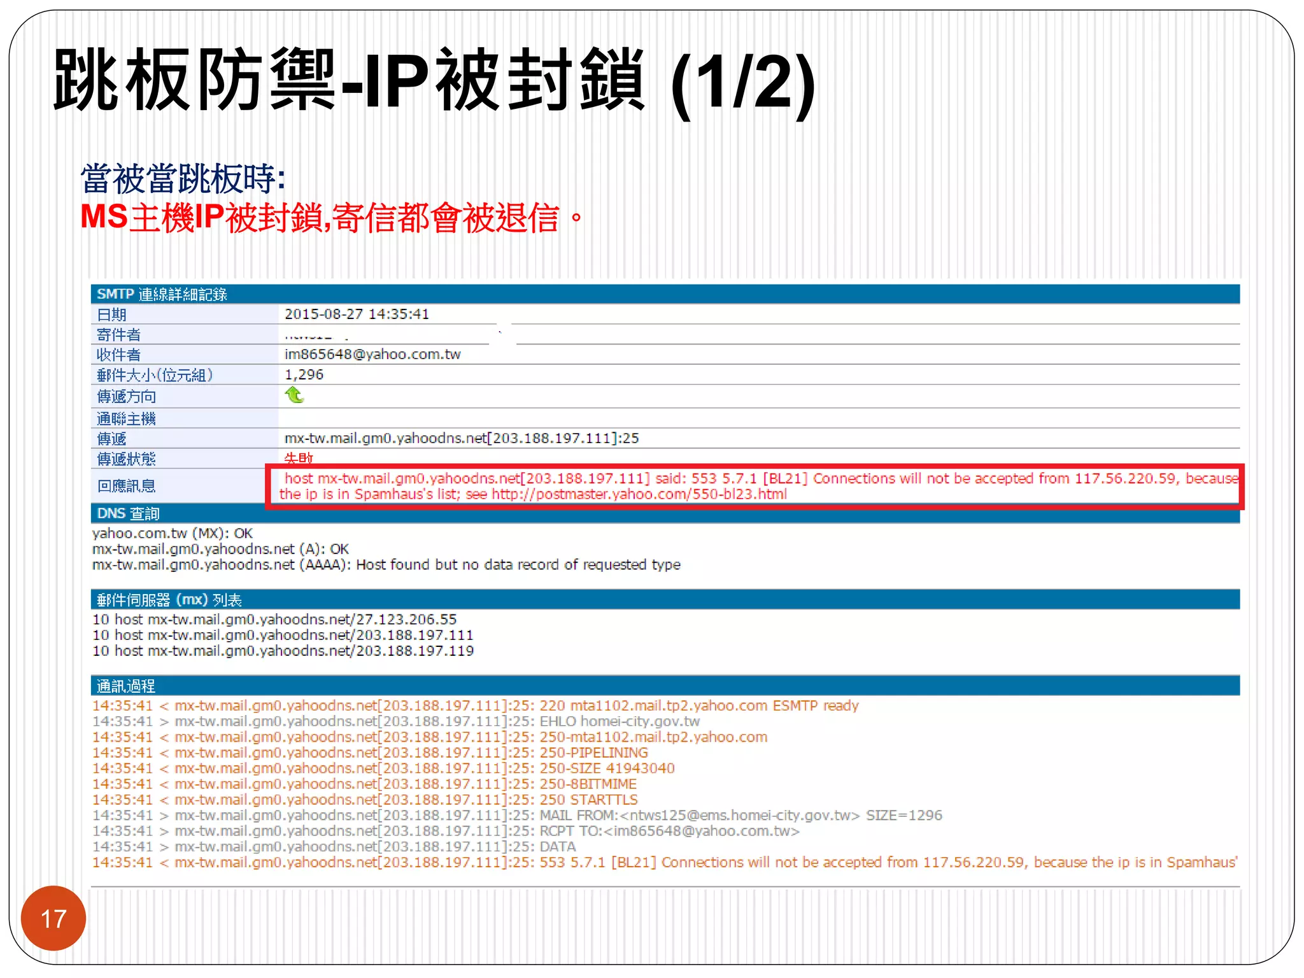This screenshot has width=1304, height=978.
Task: Click the SMTP 連線詳細記錄 header
Action: (x=665, y=294)
